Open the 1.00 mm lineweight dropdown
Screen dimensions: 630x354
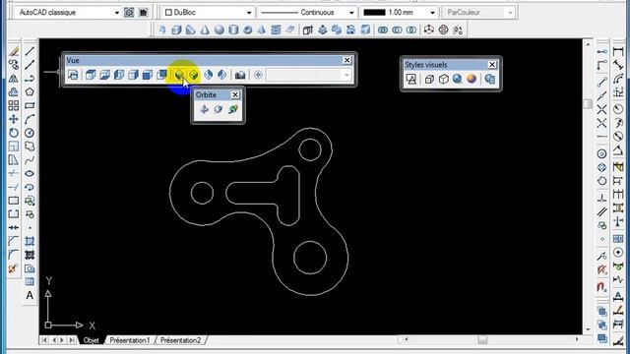432,13
